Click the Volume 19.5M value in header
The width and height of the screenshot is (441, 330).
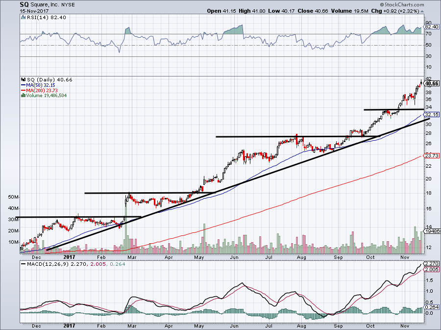349,11
